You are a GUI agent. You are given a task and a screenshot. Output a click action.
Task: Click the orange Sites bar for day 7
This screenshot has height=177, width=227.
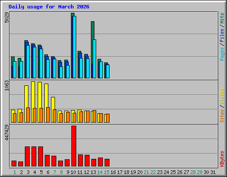click(x=55, y=116)
